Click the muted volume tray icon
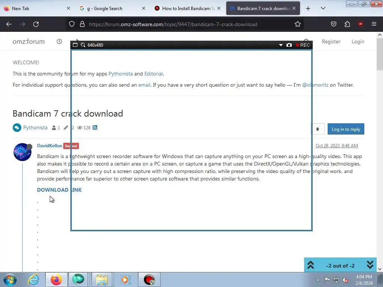The width and height of the screenshot is (383, 287). pos(345,280)
